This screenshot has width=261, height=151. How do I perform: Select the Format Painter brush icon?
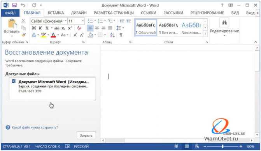point(23,35)
